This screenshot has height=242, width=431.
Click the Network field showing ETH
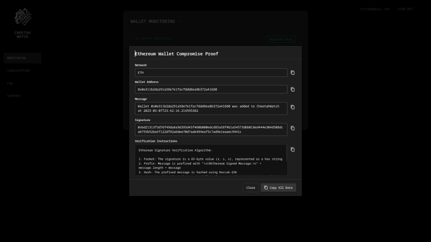click(x=211, y=73)
